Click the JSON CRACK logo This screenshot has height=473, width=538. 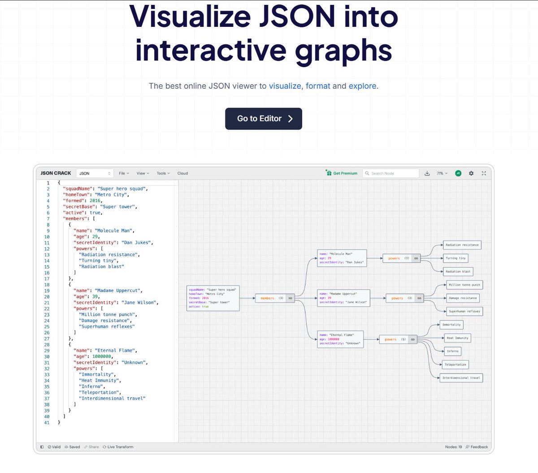tap(56, 173)
